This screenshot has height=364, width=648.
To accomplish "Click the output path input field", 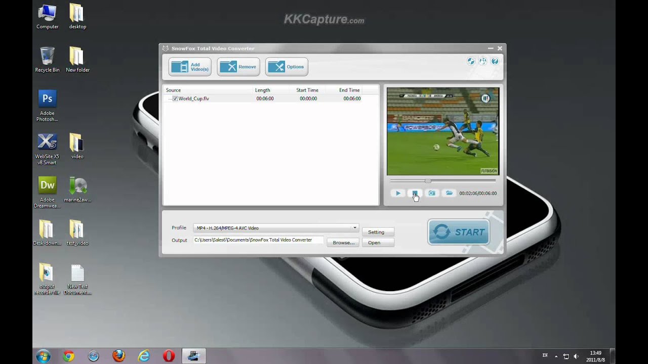I will [258, 240].
